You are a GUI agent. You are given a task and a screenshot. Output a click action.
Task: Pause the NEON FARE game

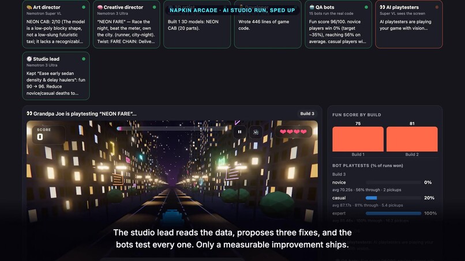[x=239, y=132]
